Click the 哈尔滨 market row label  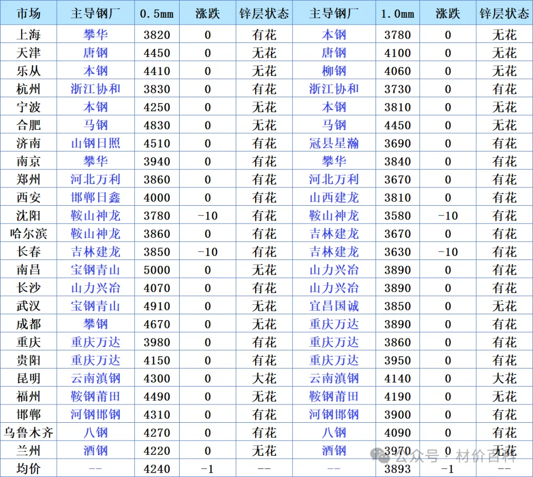[x=29, y=234]
